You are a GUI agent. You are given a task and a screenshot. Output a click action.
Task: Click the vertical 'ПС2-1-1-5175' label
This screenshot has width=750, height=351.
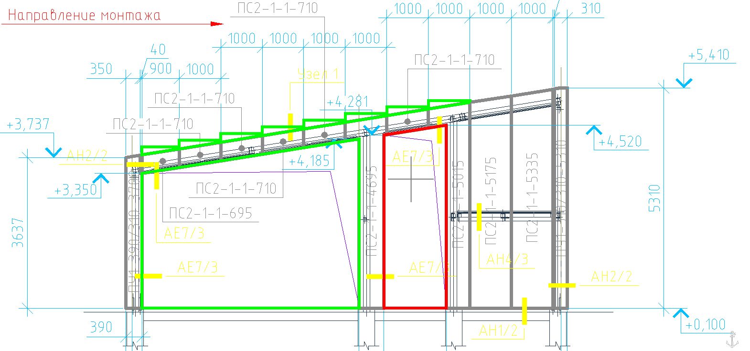(x=491, y=201)
